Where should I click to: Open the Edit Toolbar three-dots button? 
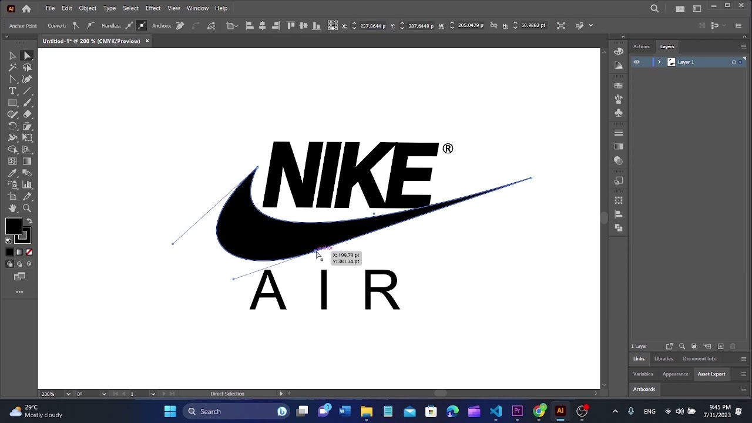pos(19,292)
